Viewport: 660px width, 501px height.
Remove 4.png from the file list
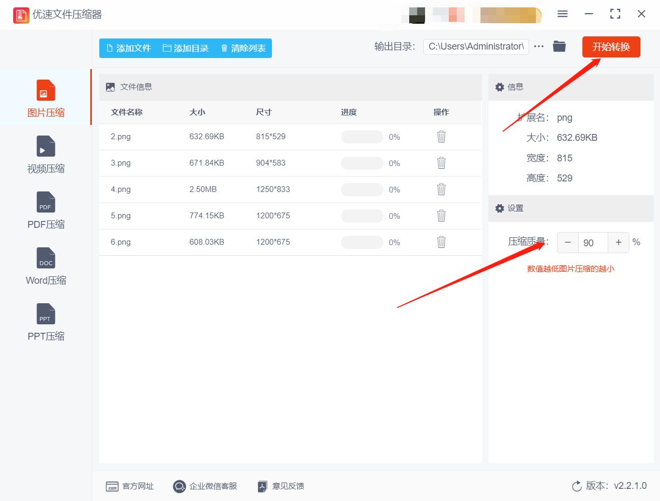tap(441, 189)
